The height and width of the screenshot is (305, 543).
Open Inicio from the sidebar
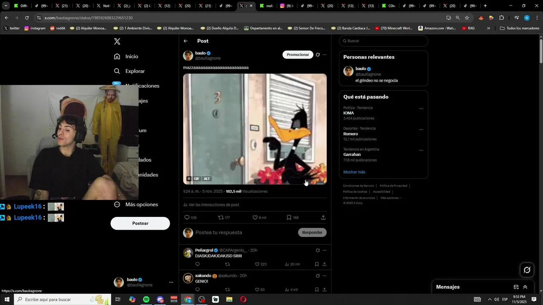click(x=126, y=56)
